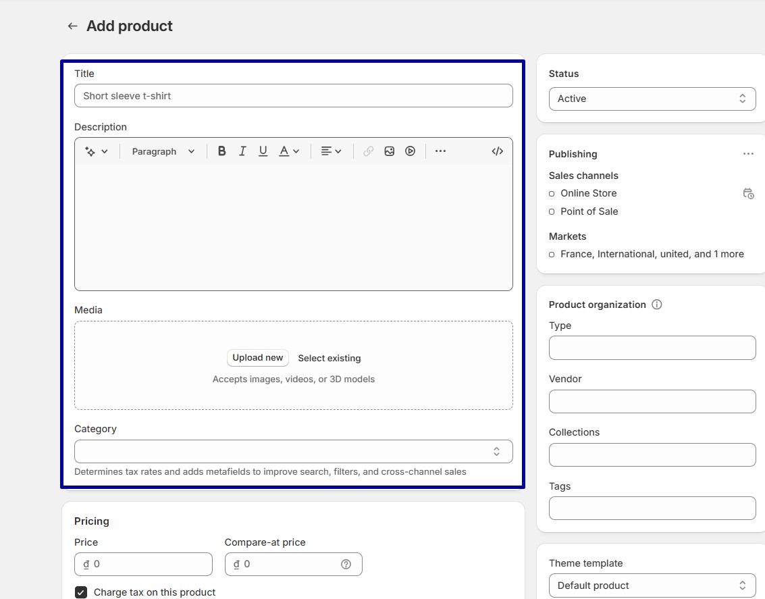Click the Vendor input field
765x599 pixels.
[x=652, y=401]
